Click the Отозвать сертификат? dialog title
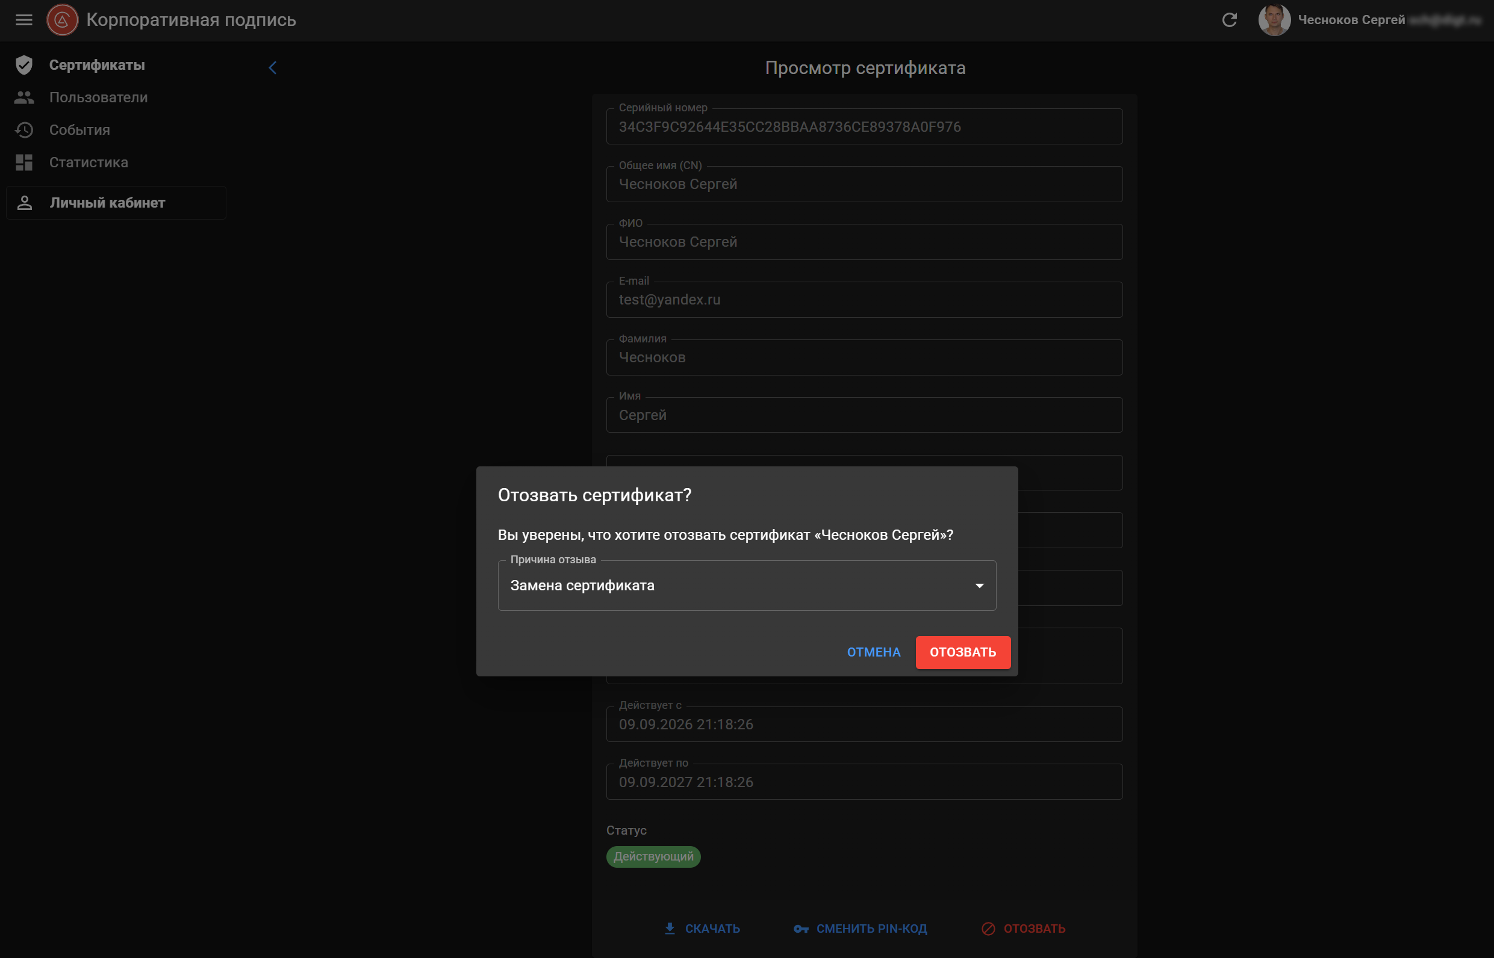Screen dimensions: 1494x958 coord(594,495)
